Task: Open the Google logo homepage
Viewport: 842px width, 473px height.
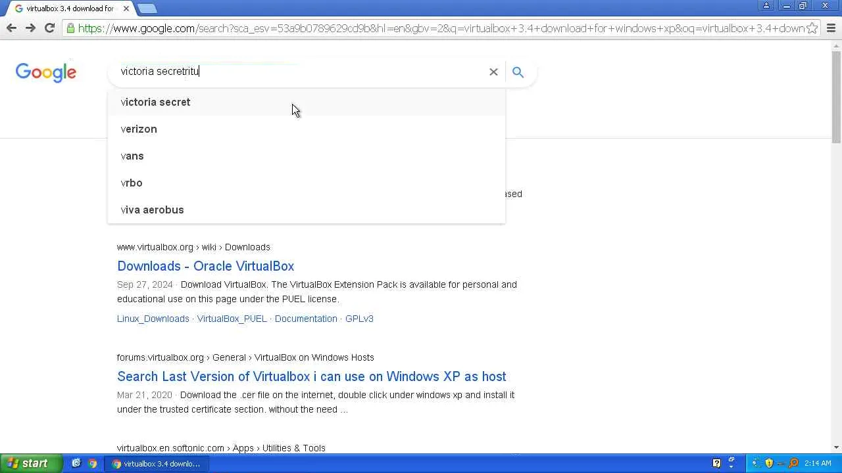Action: click(x=46, y=72)
